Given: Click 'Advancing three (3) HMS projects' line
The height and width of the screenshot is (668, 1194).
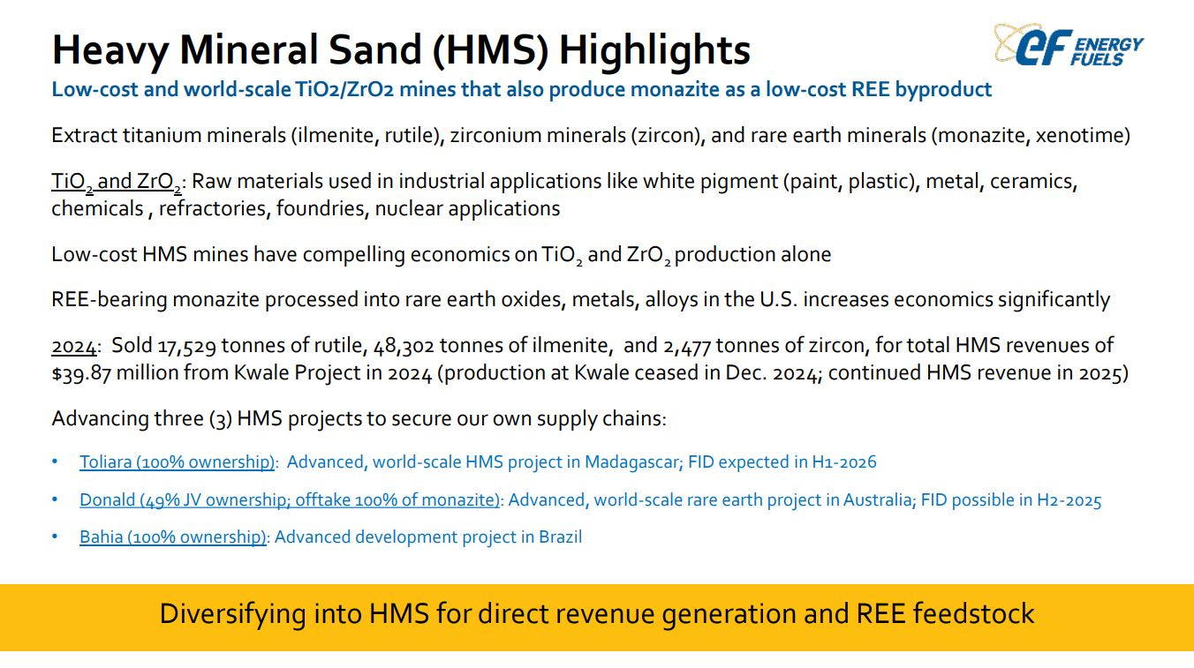Looking at the screenshot, I should tap(359, 418).
